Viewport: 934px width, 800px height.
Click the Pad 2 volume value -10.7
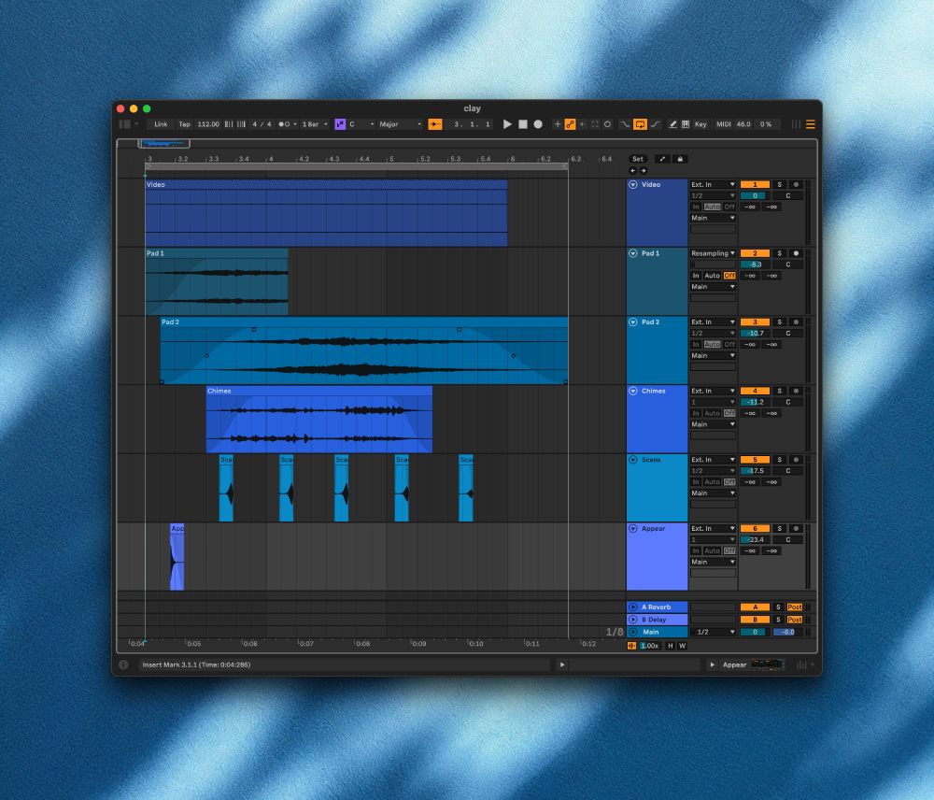[x=755, y=334]
